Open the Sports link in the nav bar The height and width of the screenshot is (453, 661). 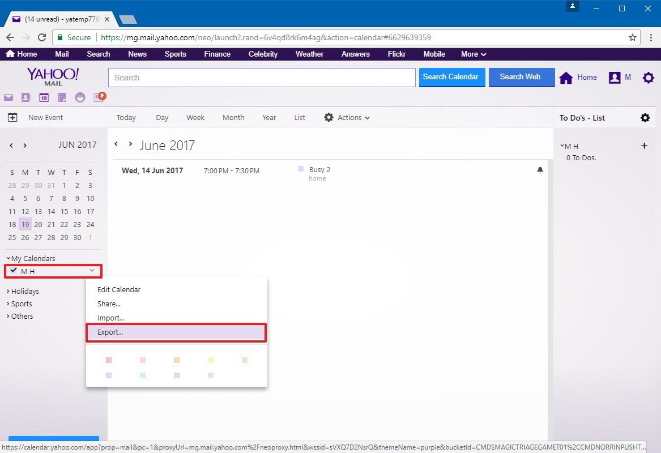(x=176, y=54)
